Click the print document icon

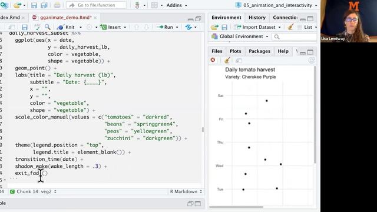pyautogui.click(x=57, y=5)
